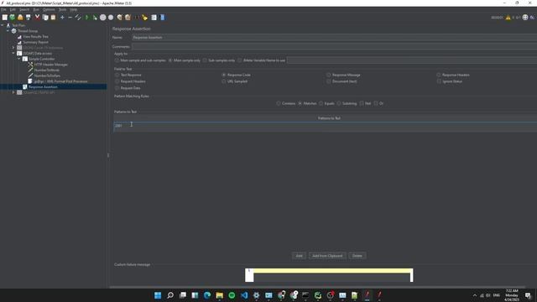Select Response Headers field radio
This screenshot has height=302, width=537.
click(439, 75)
